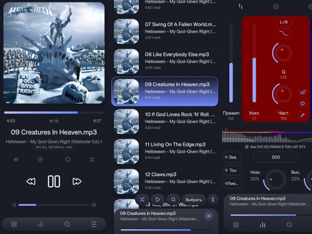
Task: Change filter shape curve button under L+R
Action: tap(283, 33)
